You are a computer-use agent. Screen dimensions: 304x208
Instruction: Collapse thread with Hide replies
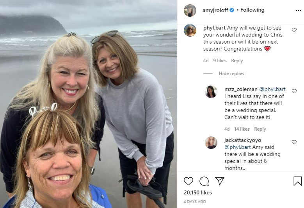click(x=231, y=73)
